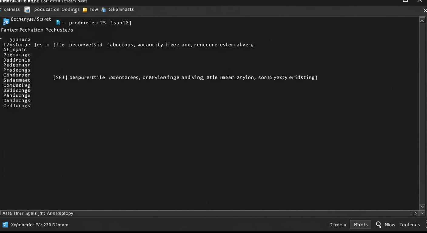Select the 'Cedlarngs' entry in the list
427x233 pixels.
point(17,106)
